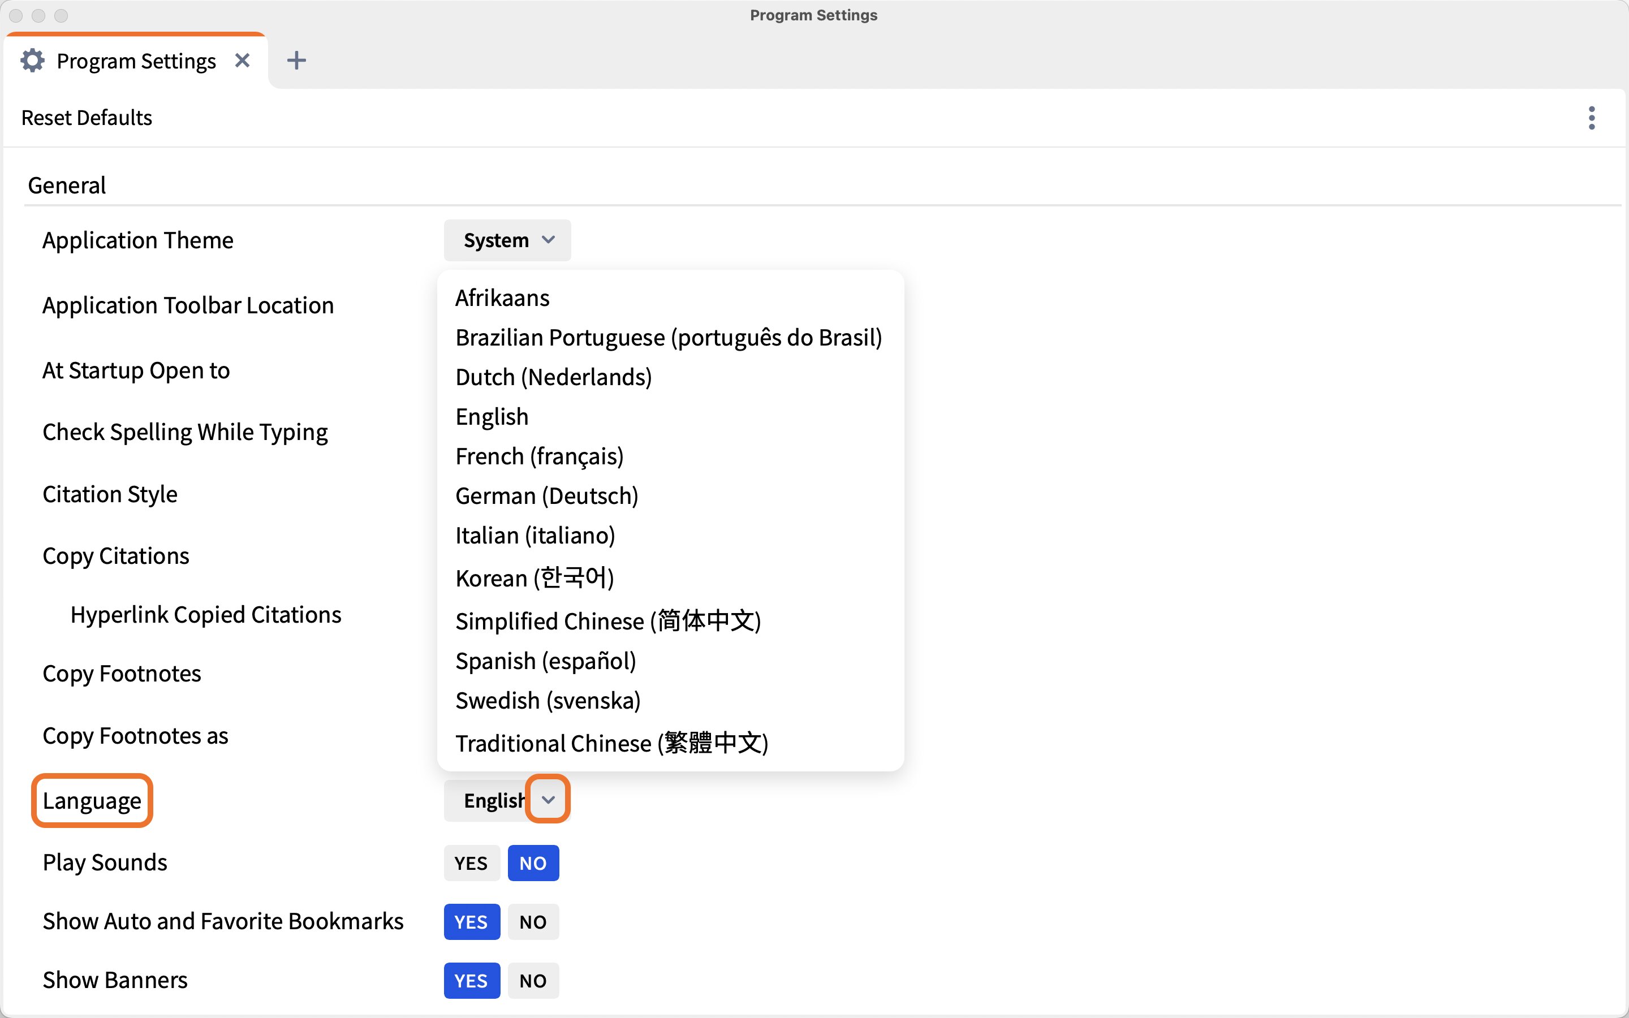Click the Citation Style label
The width and height of the screenshot is (1629, 1018).
click(x=110, y=495)
